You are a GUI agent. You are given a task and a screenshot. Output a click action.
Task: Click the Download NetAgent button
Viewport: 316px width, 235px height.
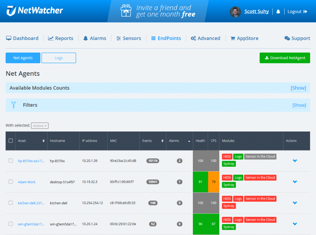point(285,58)
